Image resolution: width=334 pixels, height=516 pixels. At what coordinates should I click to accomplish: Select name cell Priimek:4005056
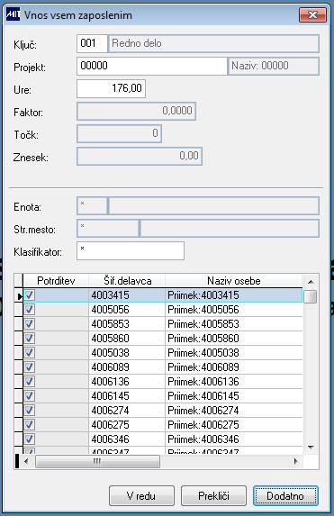[x=234, y=310]
